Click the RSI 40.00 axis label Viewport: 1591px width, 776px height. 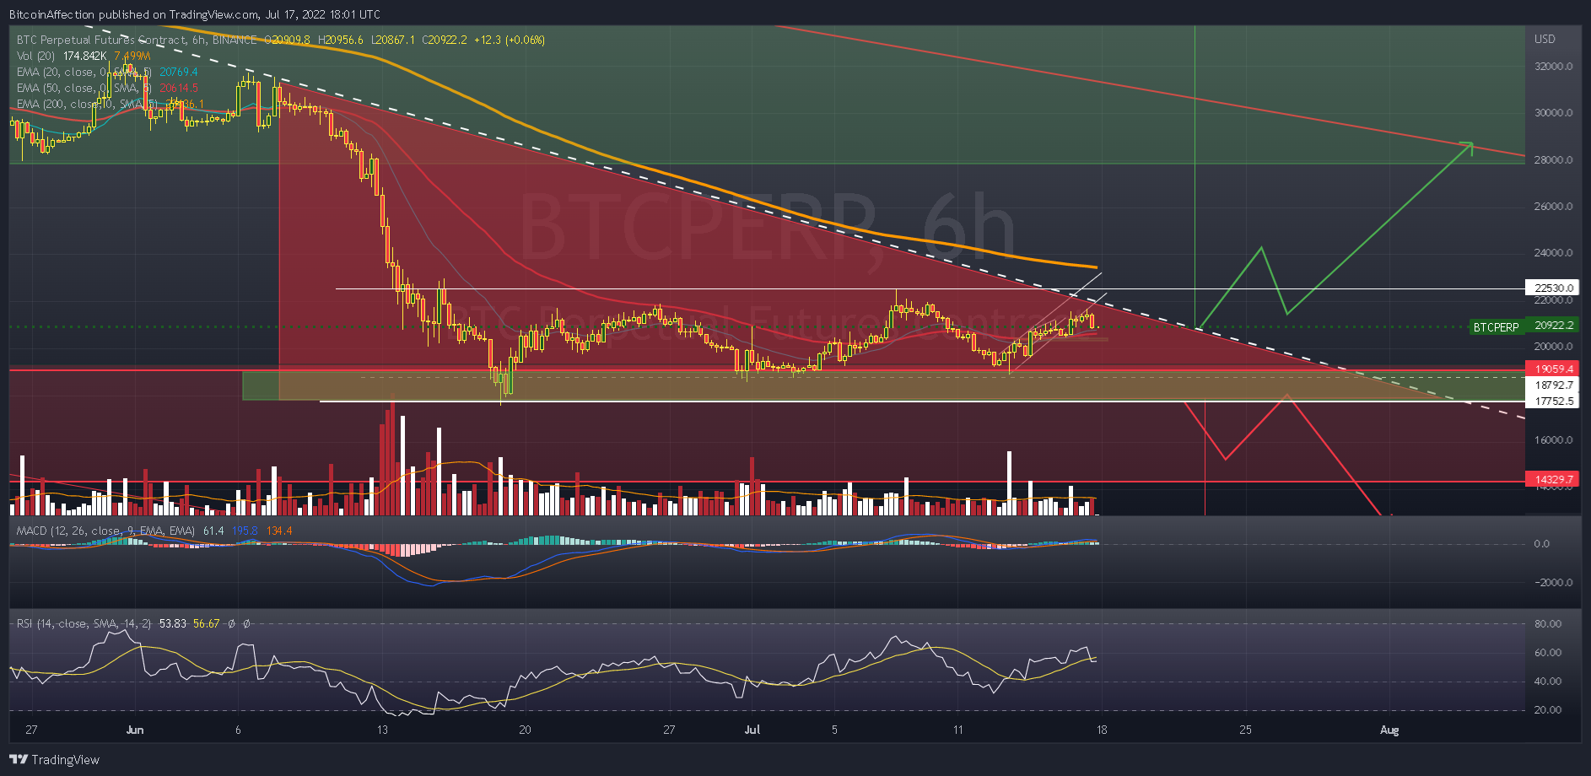[x=1548, y=681]
